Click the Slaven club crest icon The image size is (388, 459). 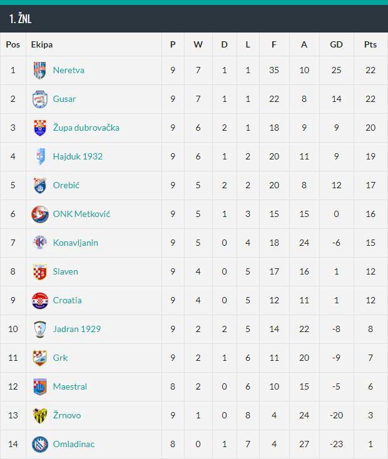point(39,271)
